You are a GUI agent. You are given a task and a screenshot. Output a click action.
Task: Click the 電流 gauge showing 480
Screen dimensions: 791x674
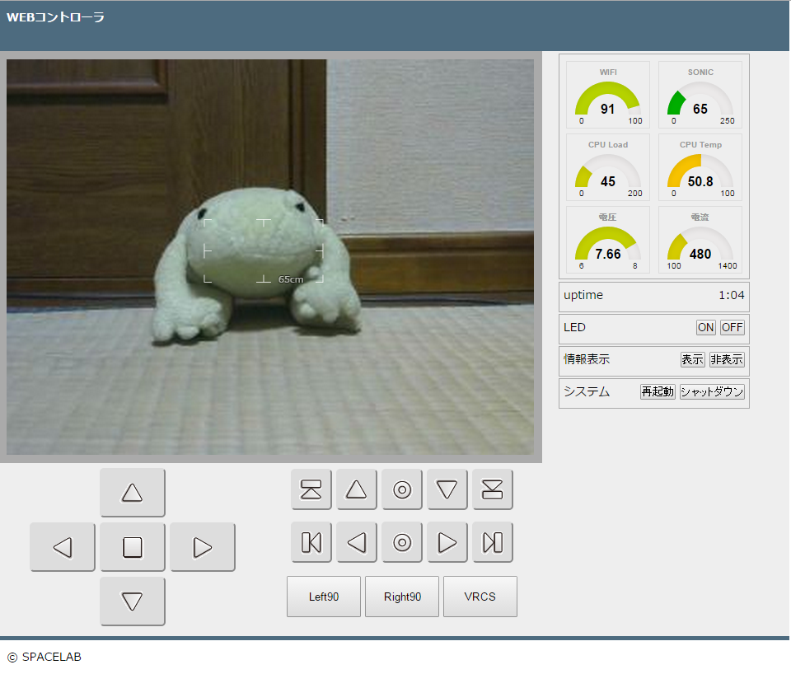[700, 240]
